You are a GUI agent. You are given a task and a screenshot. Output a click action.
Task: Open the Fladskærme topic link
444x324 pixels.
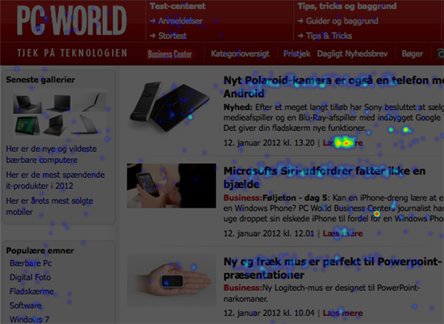(x=31, y=291)
